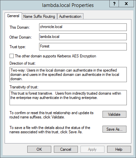Click the Trust type field
The width and height of the screenshot is (136, 158).
tap(83, 47)
